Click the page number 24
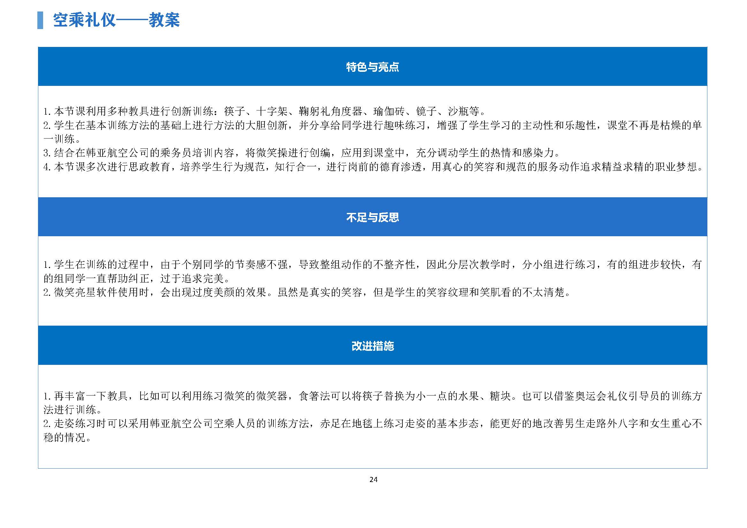This screenshot has height=528, width=747. click(x=374, y=479)
